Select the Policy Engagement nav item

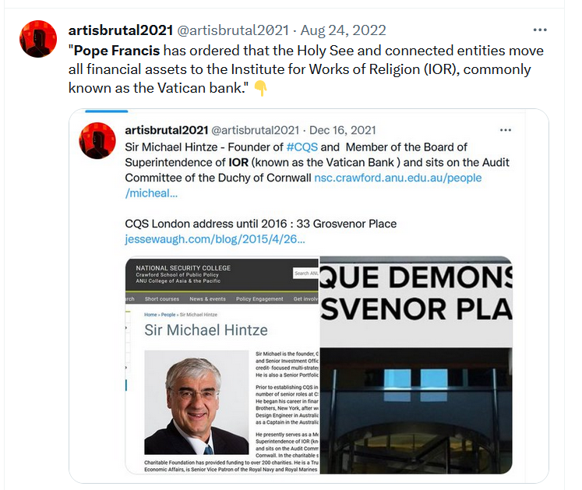(259, 299)
